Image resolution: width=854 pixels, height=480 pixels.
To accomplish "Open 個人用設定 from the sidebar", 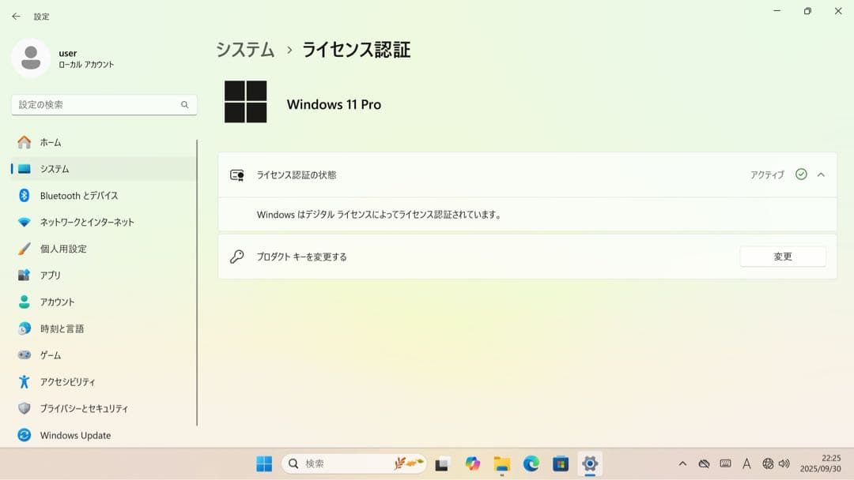I will [64, 249].
